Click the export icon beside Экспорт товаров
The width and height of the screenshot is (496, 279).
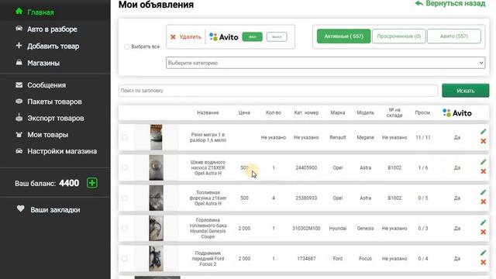pyautogui.click(x=19, y=118)
